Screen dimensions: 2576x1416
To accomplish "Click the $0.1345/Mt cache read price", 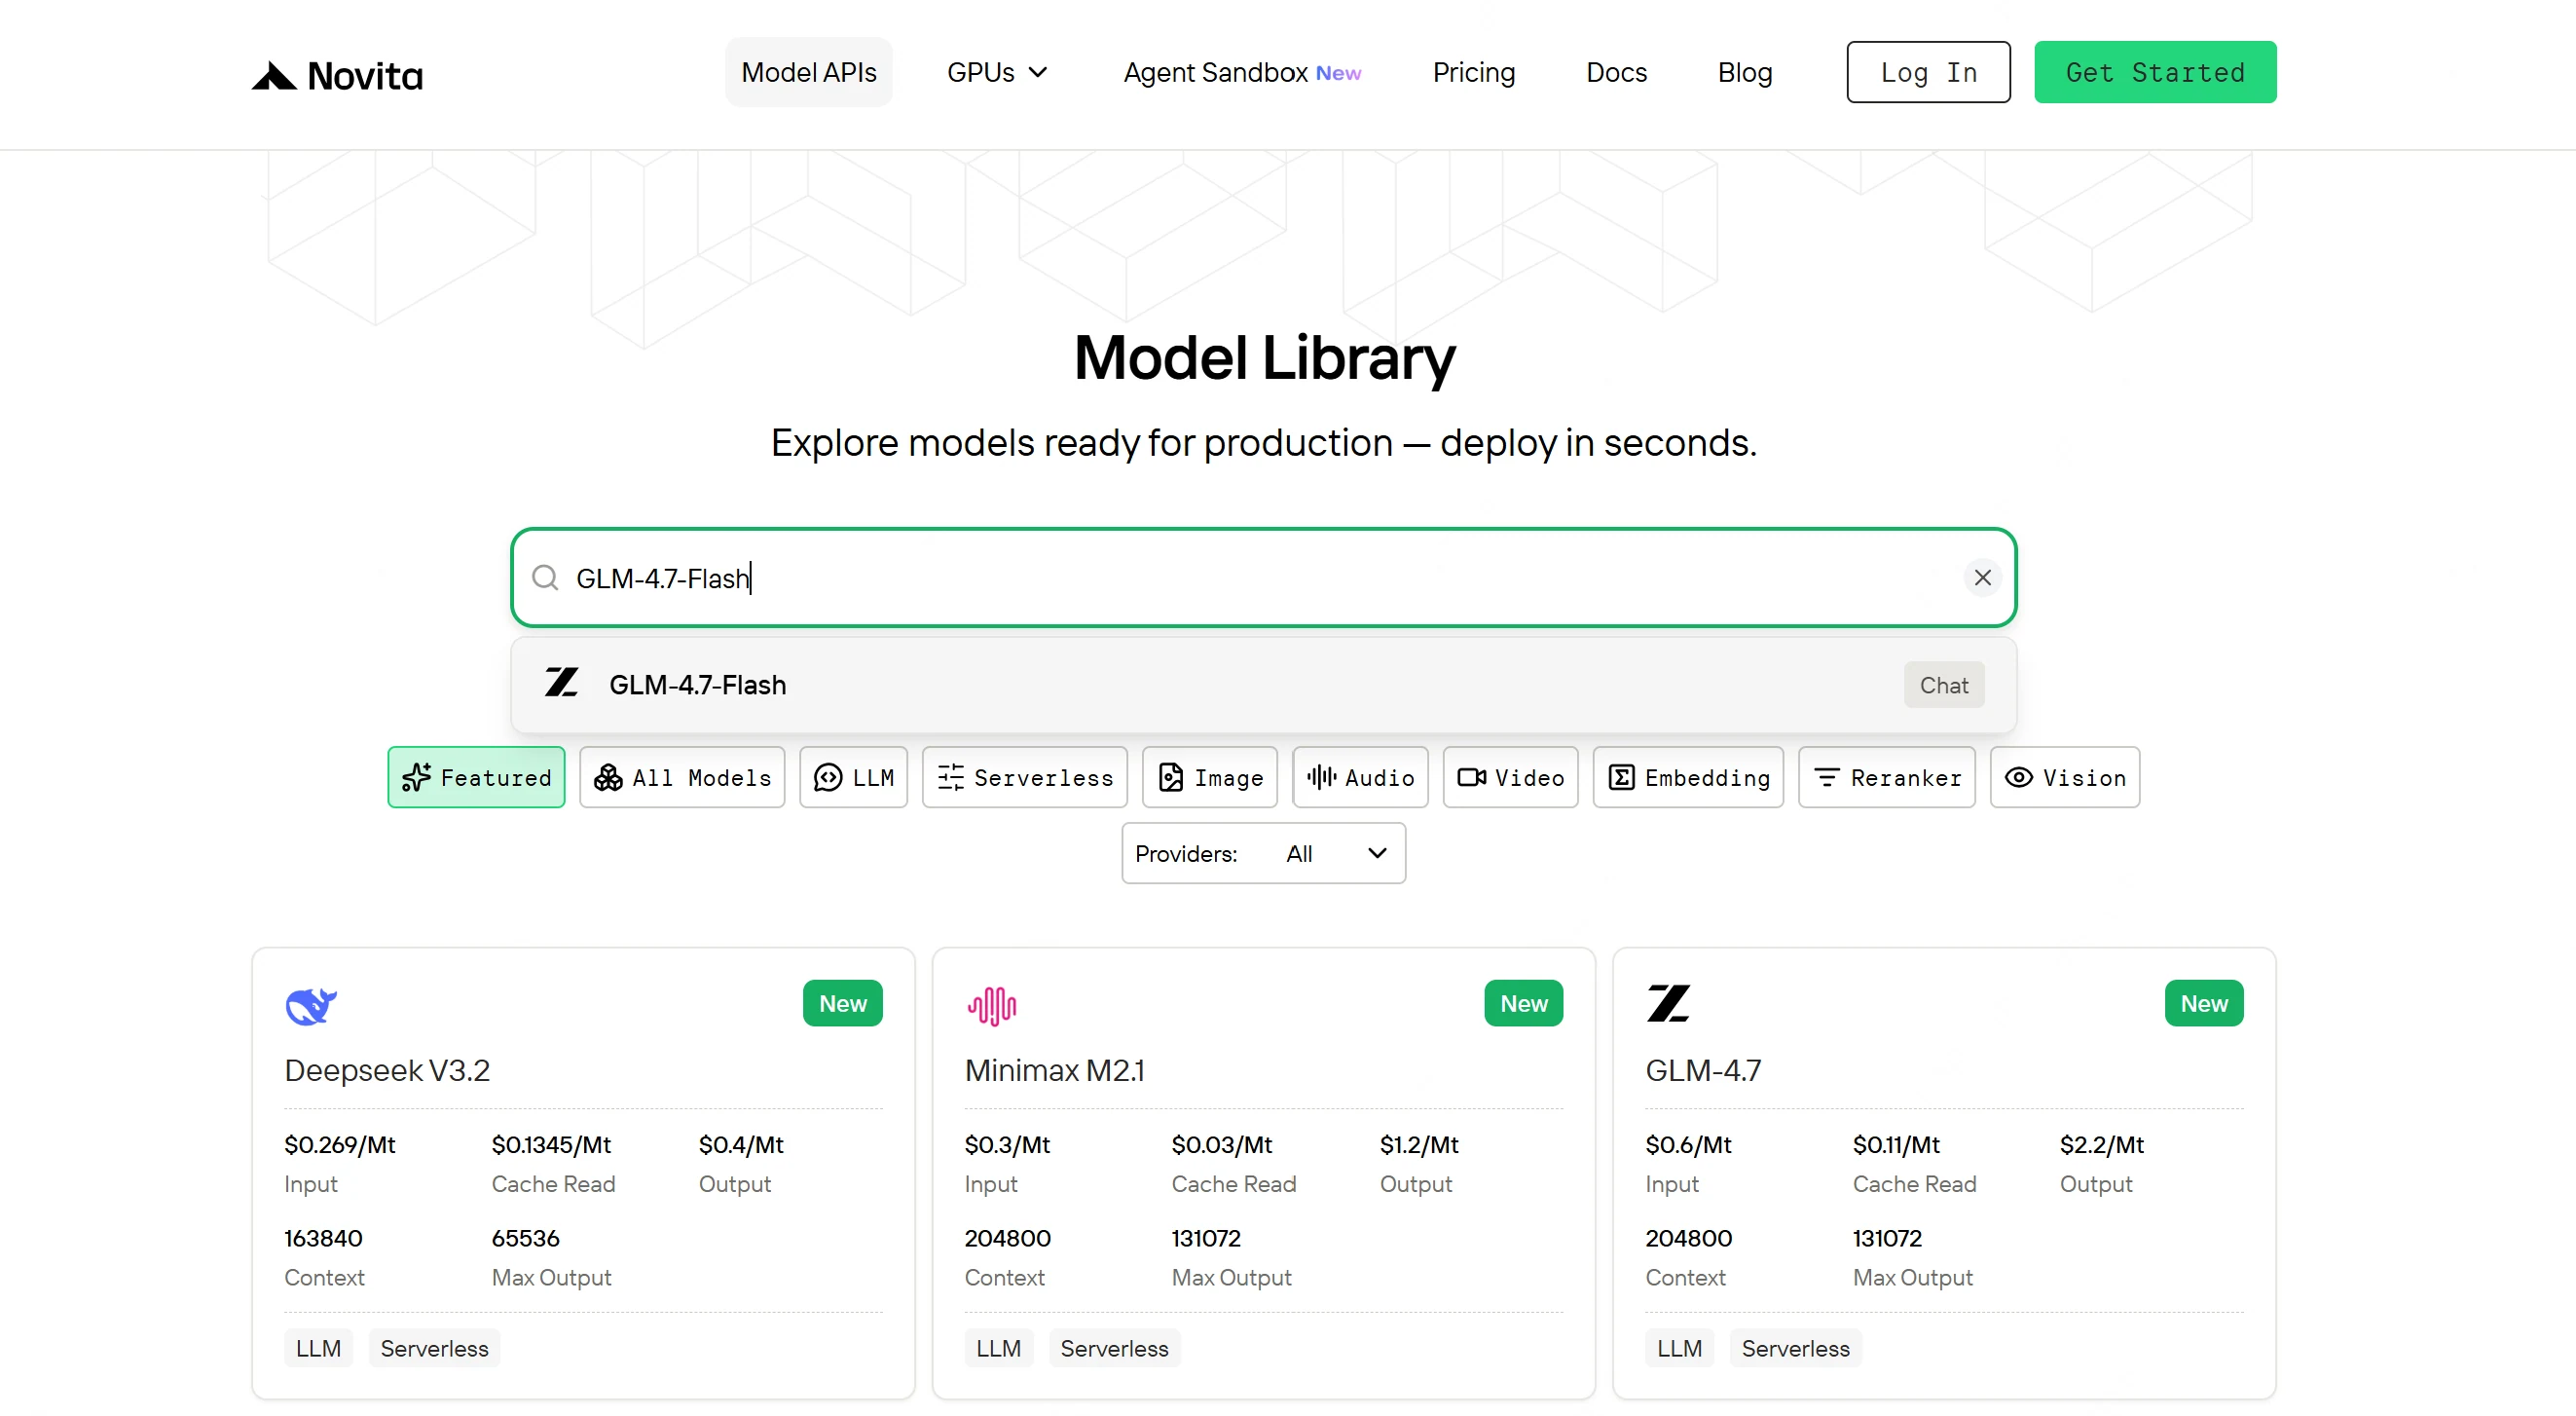I will [551, 1144].
